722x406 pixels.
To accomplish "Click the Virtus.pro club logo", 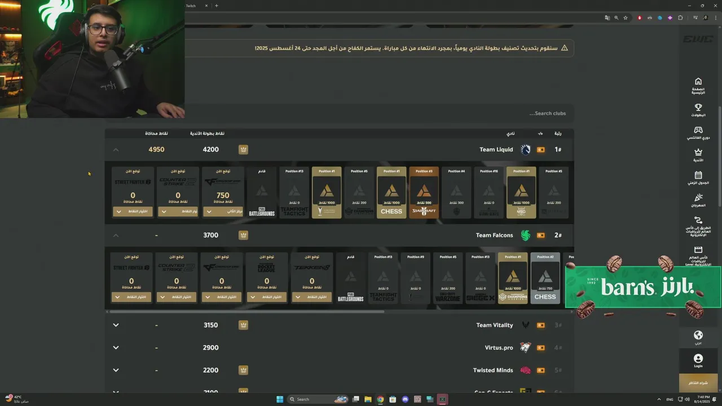I will (526, 347).
